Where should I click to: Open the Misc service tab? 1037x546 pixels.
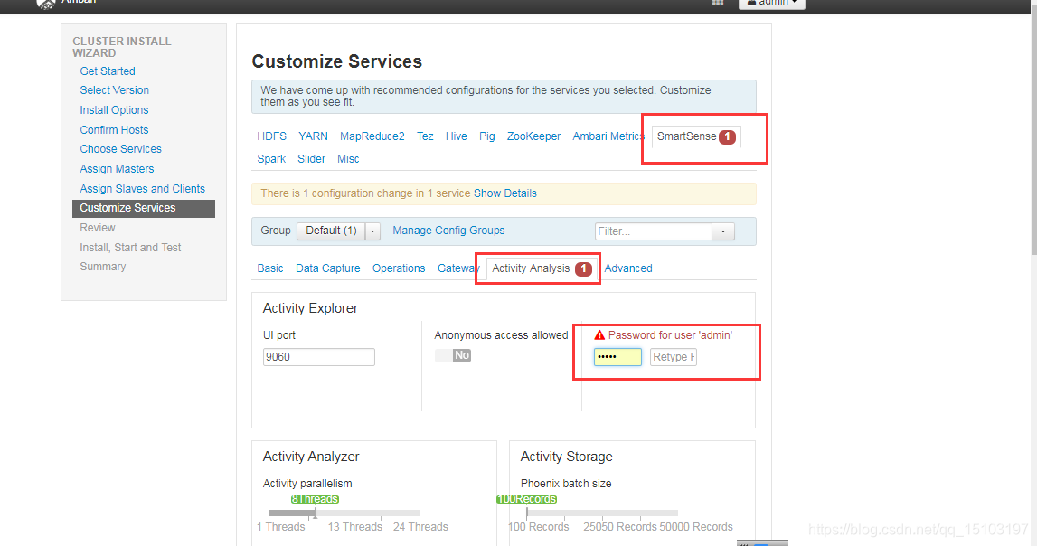(x=348, y=158)
